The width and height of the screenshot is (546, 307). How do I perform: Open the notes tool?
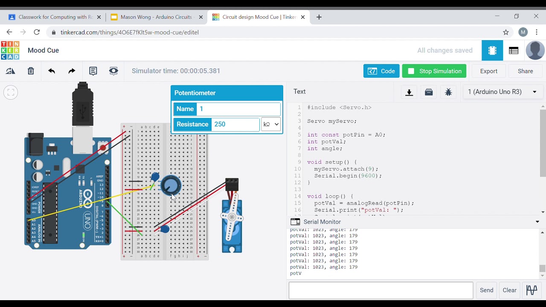(x=93, y=71)
